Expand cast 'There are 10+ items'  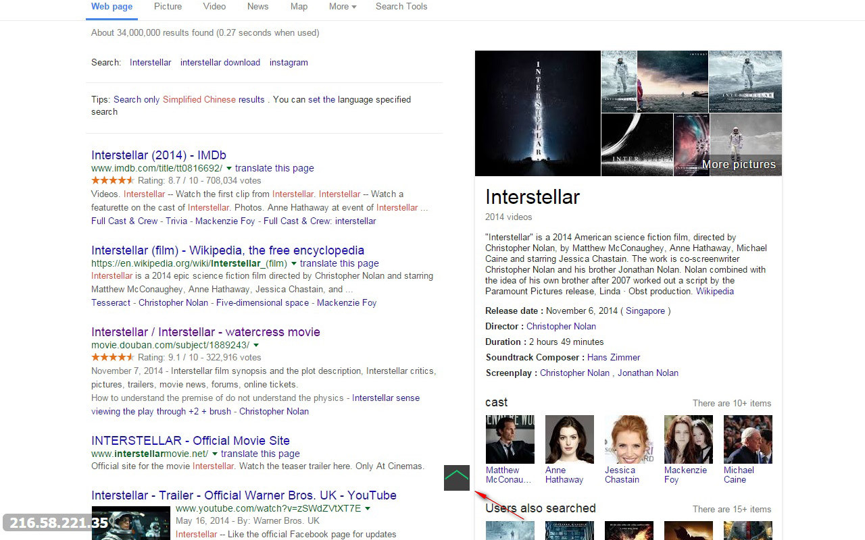[x=732, y=404]
